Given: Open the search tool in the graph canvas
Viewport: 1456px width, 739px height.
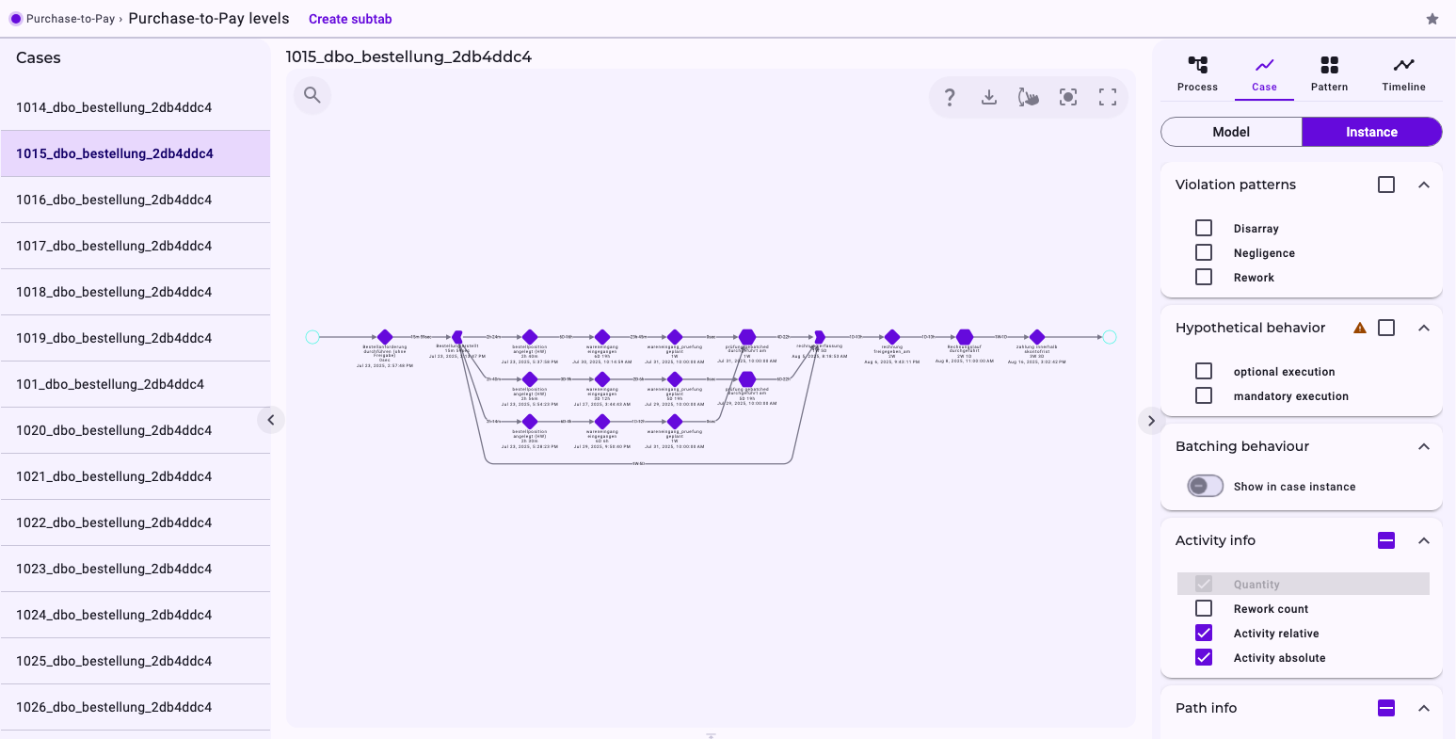Looking at the screenshot, I should point(312,95).
